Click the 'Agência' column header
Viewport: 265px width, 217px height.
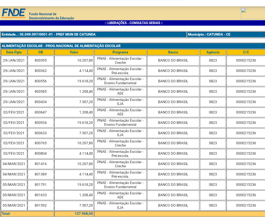213,52
